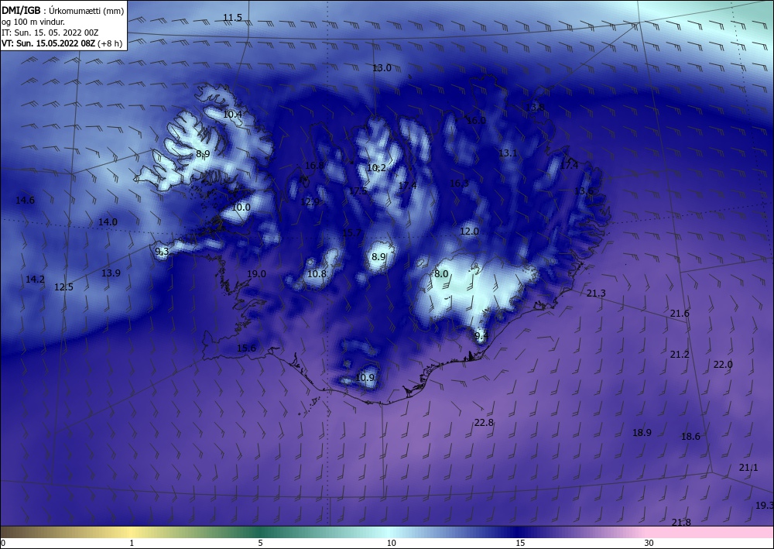Click the 22.8 value south of the coast

[484, 423]
